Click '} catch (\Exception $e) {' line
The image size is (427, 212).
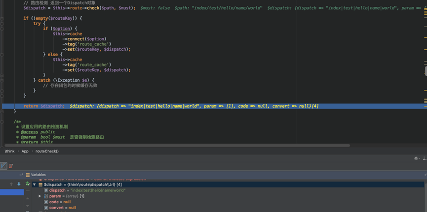click(x=64, y=80)
